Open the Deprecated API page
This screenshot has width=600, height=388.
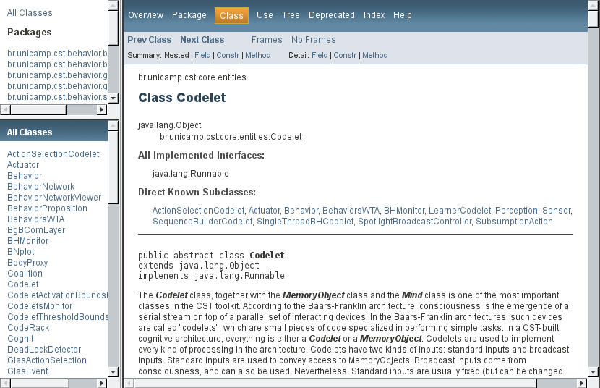click(331, 15)
